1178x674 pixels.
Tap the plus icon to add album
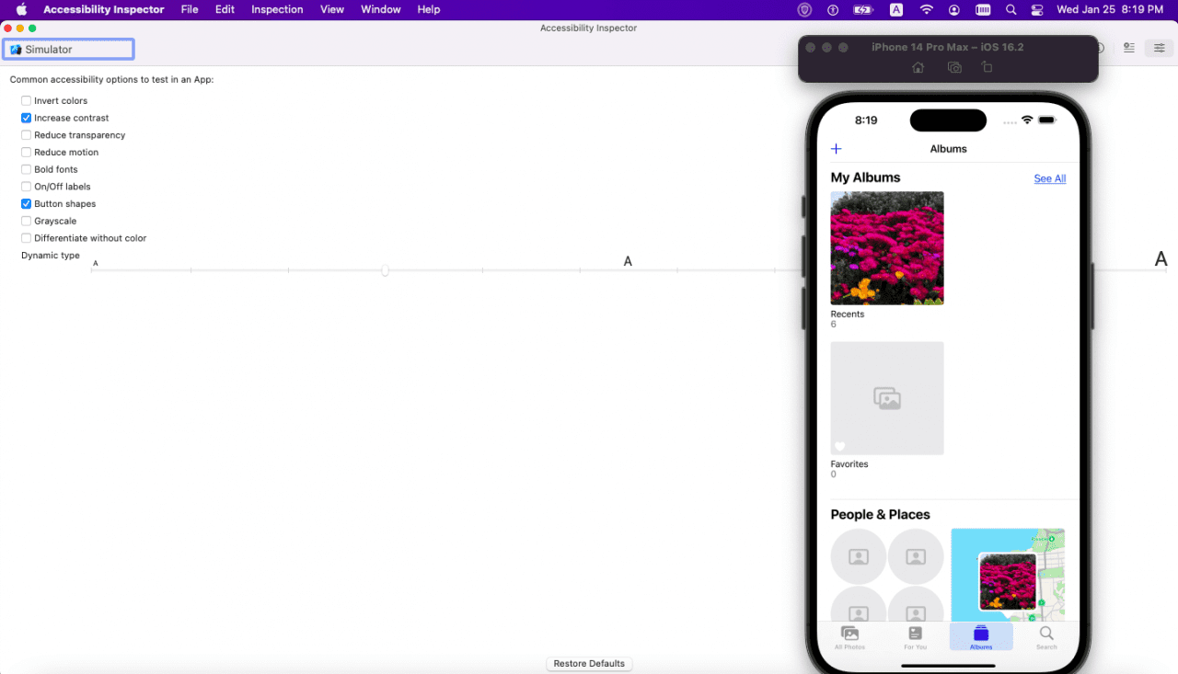[x=836, y=149]
